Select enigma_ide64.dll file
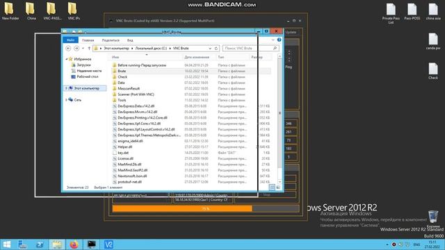The image size is (445, 250). [x=130, y=141]
